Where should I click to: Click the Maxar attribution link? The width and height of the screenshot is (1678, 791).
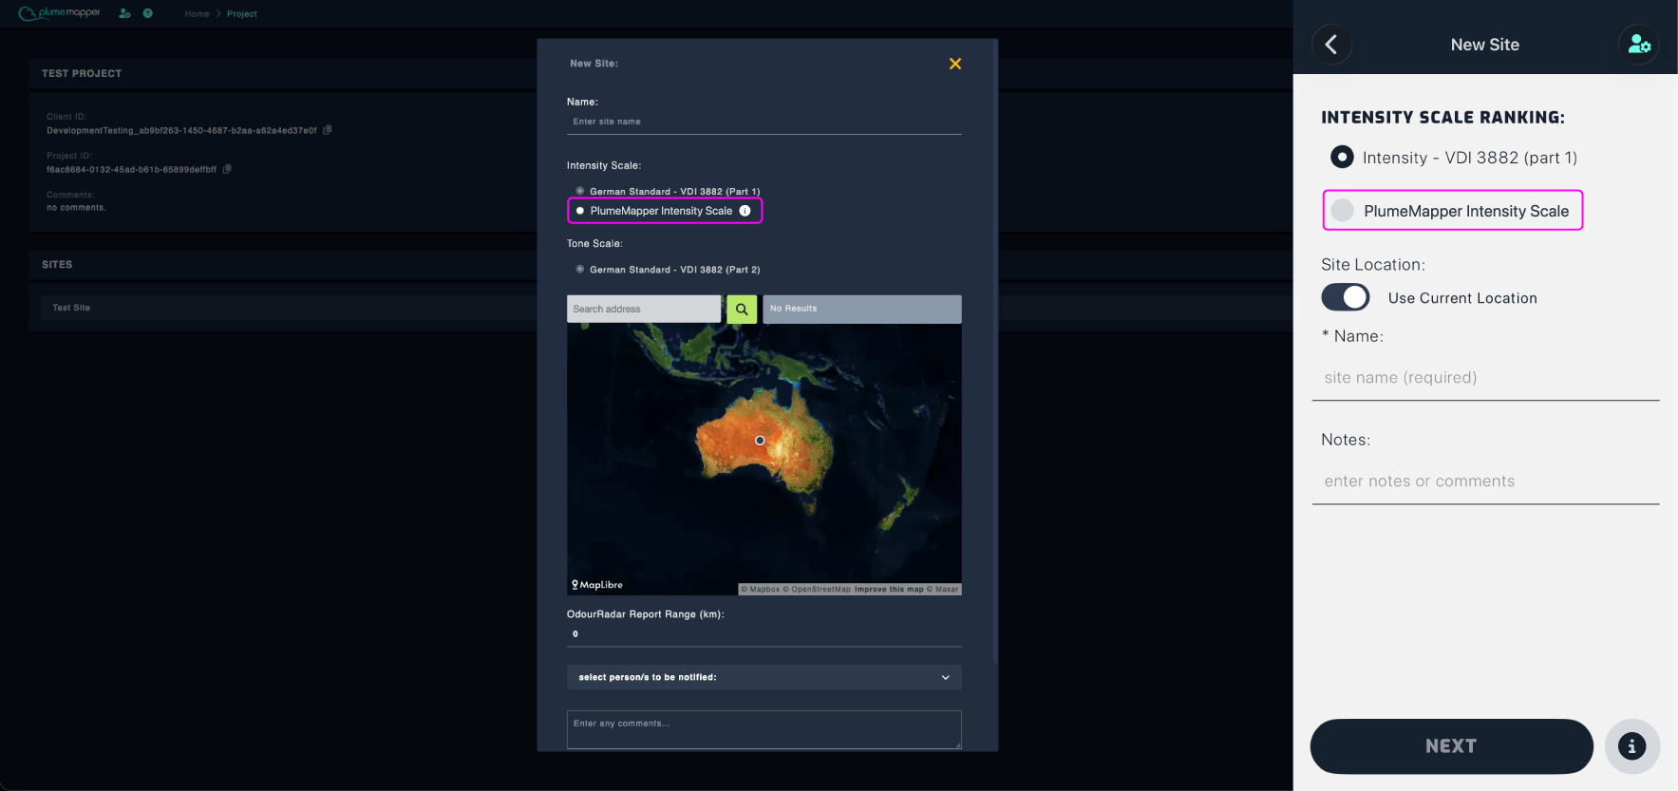coord(943,590)
